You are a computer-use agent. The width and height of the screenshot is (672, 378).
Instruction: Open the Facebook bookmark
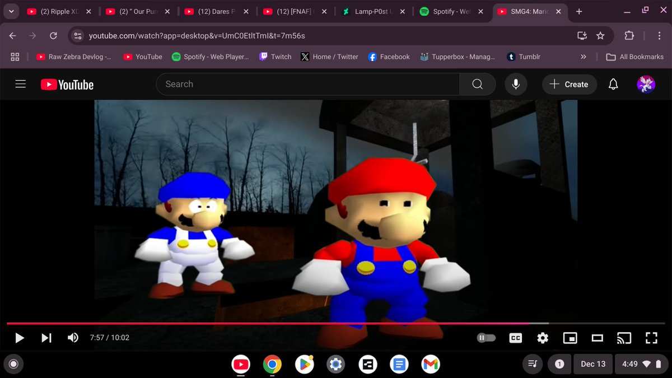click(389, 57)
